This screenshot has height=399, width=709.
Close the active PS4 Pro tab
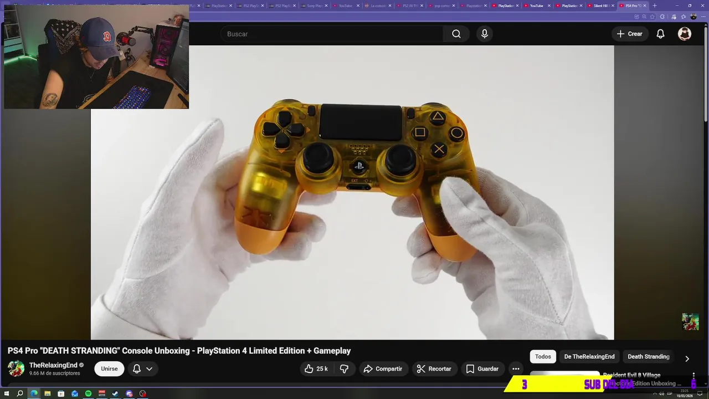[x=645, y=6]
